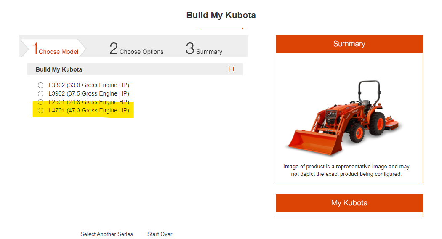Click the L2501 24.8 Gross Engine HP label
The height and width of the screenshot is (239, 442).
point(88,102)
